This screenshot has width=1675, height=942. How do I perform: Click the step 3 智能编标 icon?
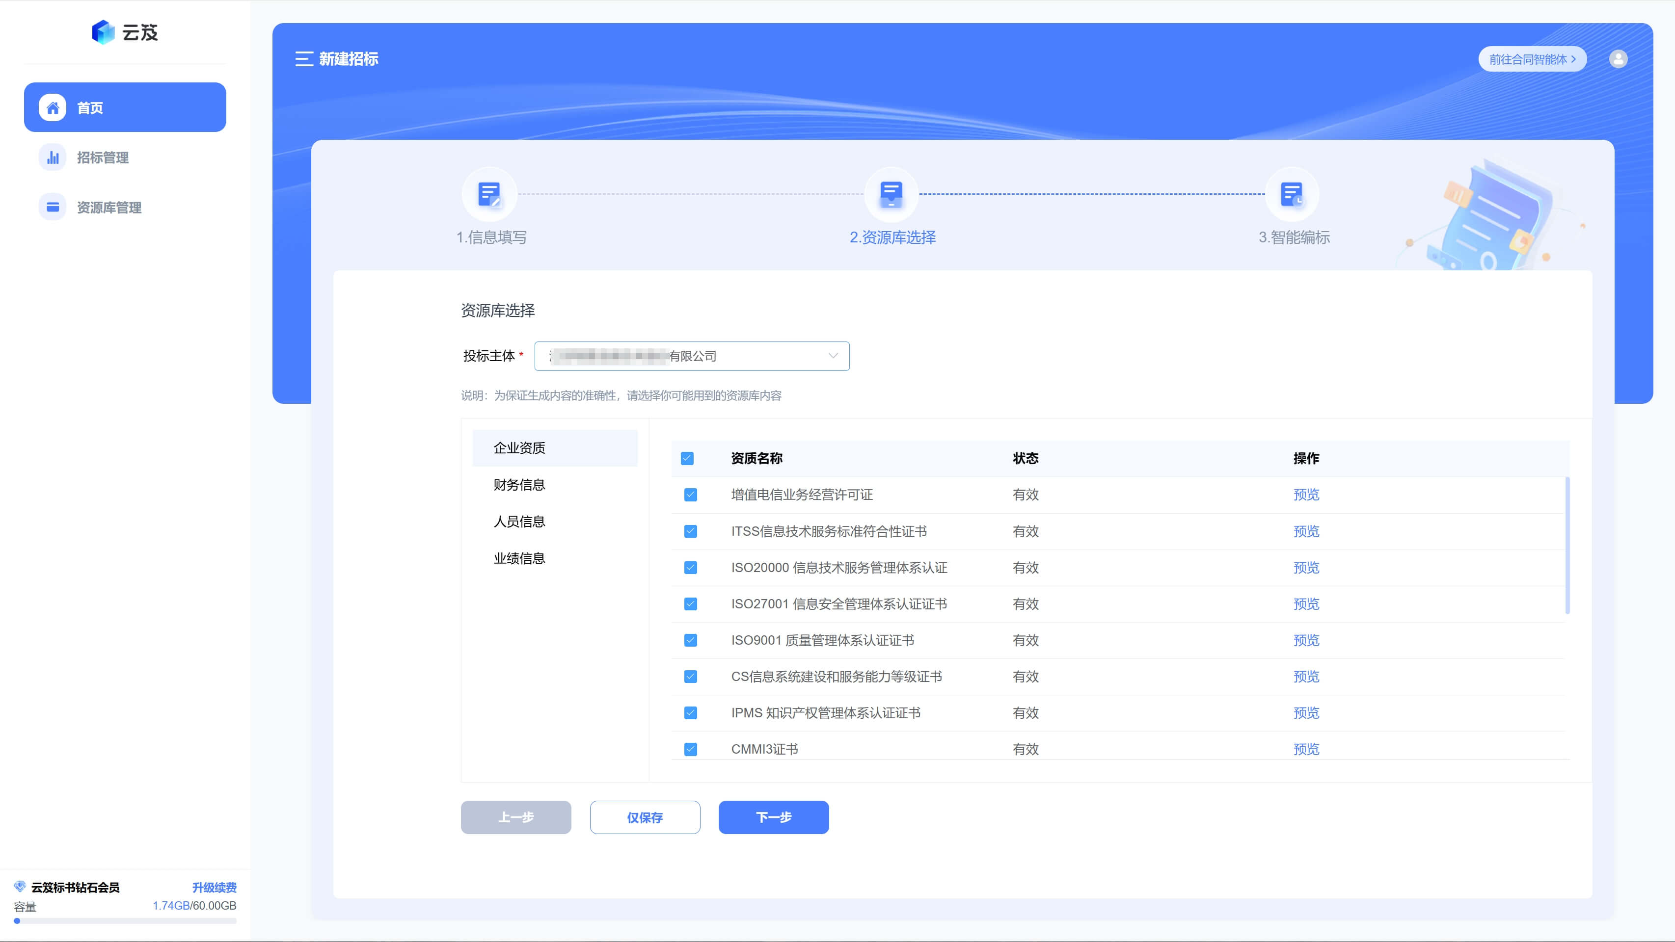1292,194
